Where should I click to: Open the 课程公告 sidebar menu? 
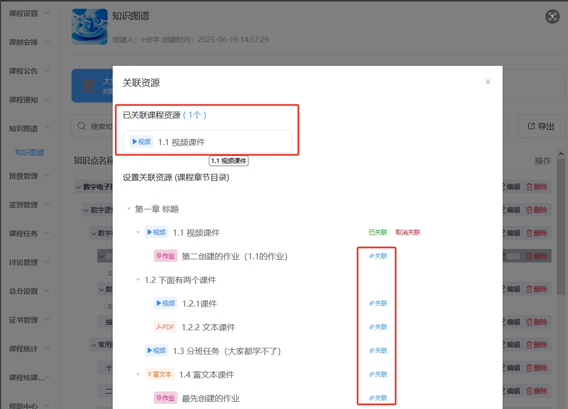(29, 71)
